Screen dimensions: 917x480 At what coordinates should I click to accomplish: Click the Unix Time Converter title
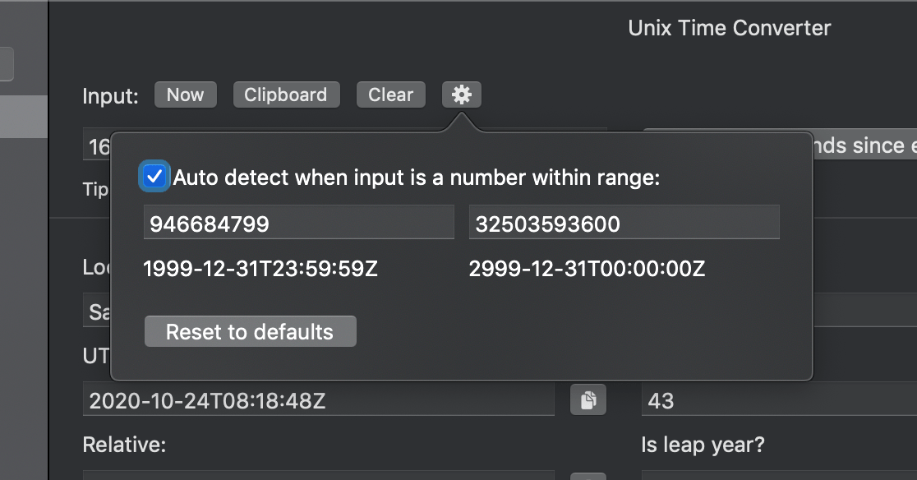730,27
